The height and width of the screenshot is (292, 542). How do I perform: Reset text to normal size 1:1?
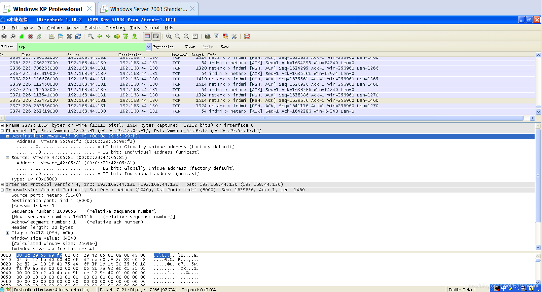coord(186,36)
